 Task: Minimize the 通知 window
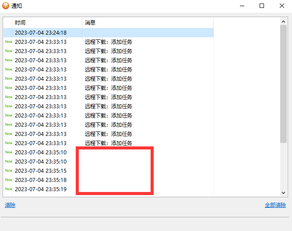click(242, 6)
